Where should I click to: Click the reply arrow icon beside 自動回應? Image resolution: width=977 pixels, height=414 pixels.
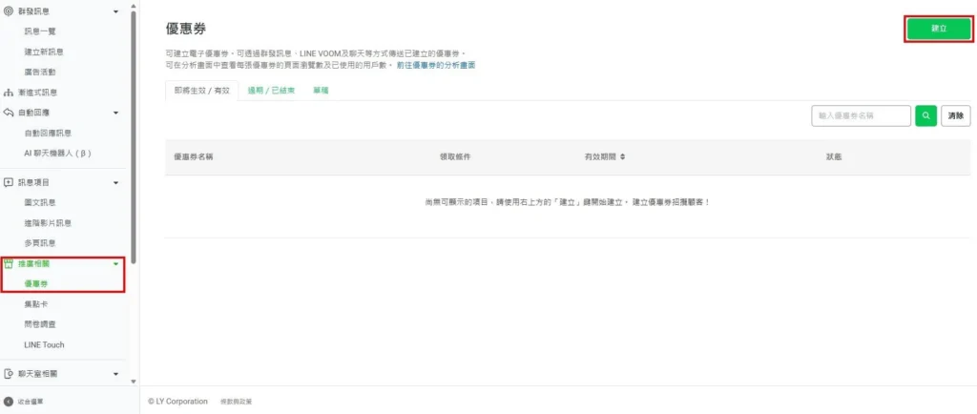tap(9, 113)
